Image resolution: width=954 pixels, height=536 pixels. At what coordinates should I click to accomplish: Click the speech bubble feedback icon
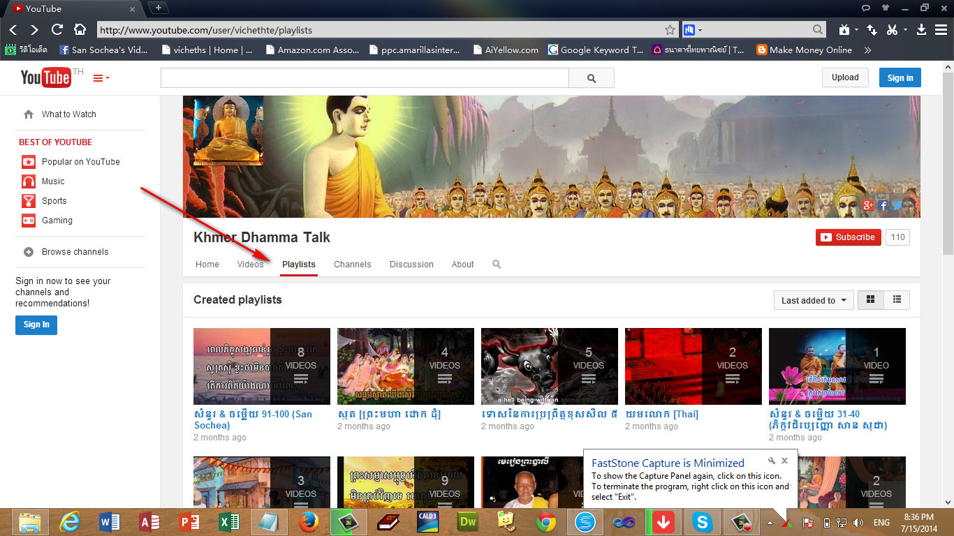tap(866, 8)
